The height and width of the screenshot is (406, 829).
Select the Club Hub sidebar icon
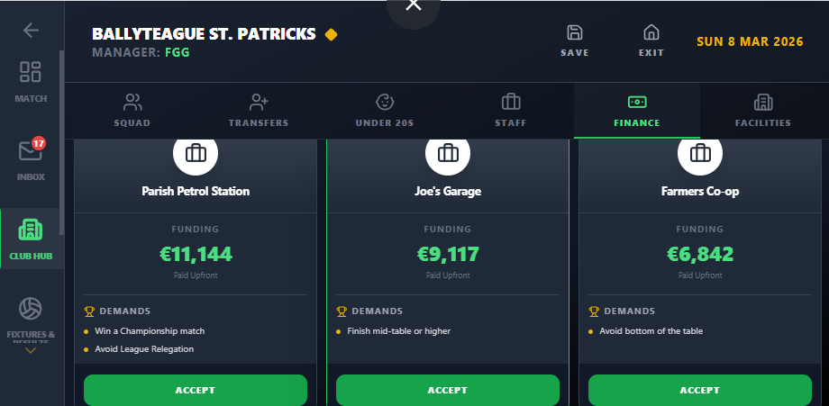[31, 238]
